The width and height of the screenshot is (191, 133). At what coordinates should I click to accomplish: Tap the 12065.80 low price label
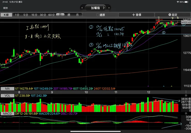[x=5, y=67]
